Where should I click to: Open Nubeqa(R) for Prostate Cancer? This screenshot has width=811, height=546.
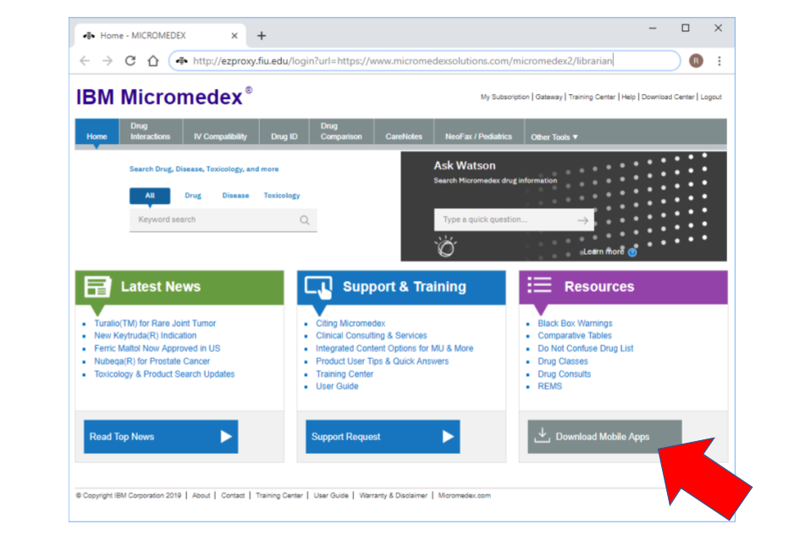[152, 361]
